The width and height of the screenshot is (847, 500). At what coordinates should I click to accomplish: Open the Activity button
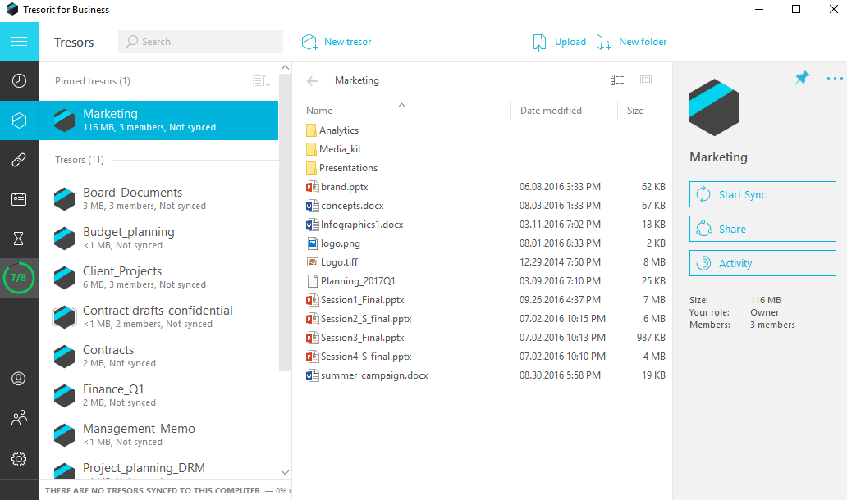coord(762,263)
